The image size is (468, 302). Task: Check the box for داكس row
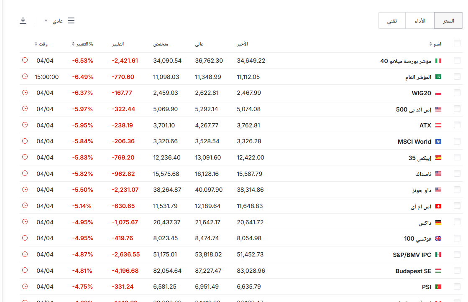pyautogui.click(x=457, y=222)
